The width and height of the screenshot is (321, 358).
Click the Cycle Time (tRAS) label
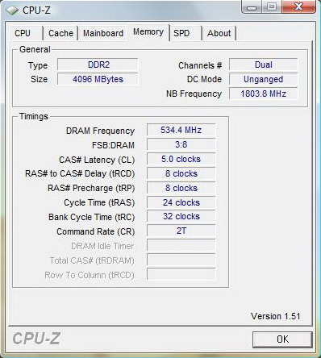tap(99, 203)
